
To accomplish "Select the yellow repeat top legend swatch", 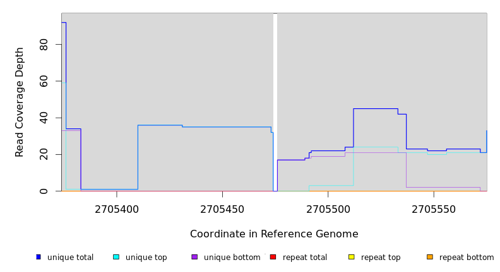I will pyautogui.click(x=352, y=257).
